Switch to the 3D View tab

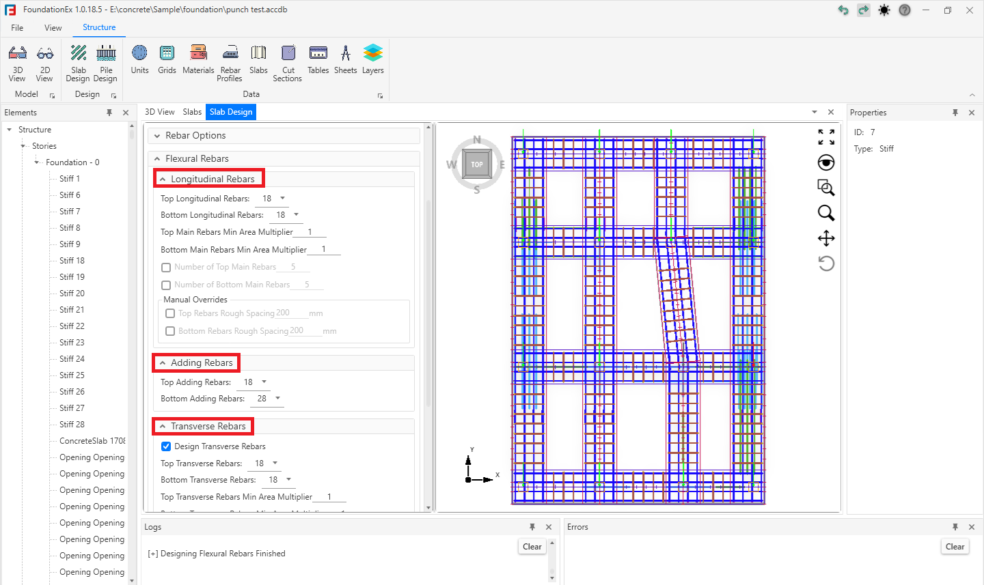click(159, 112)
